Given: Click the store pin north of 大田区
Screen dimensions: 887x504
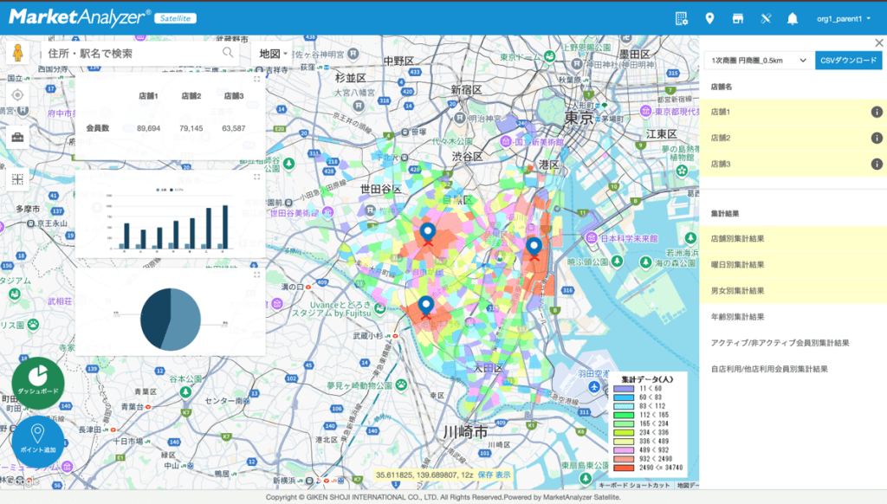Looking at the screenshot, I should [x=426, y=307].
